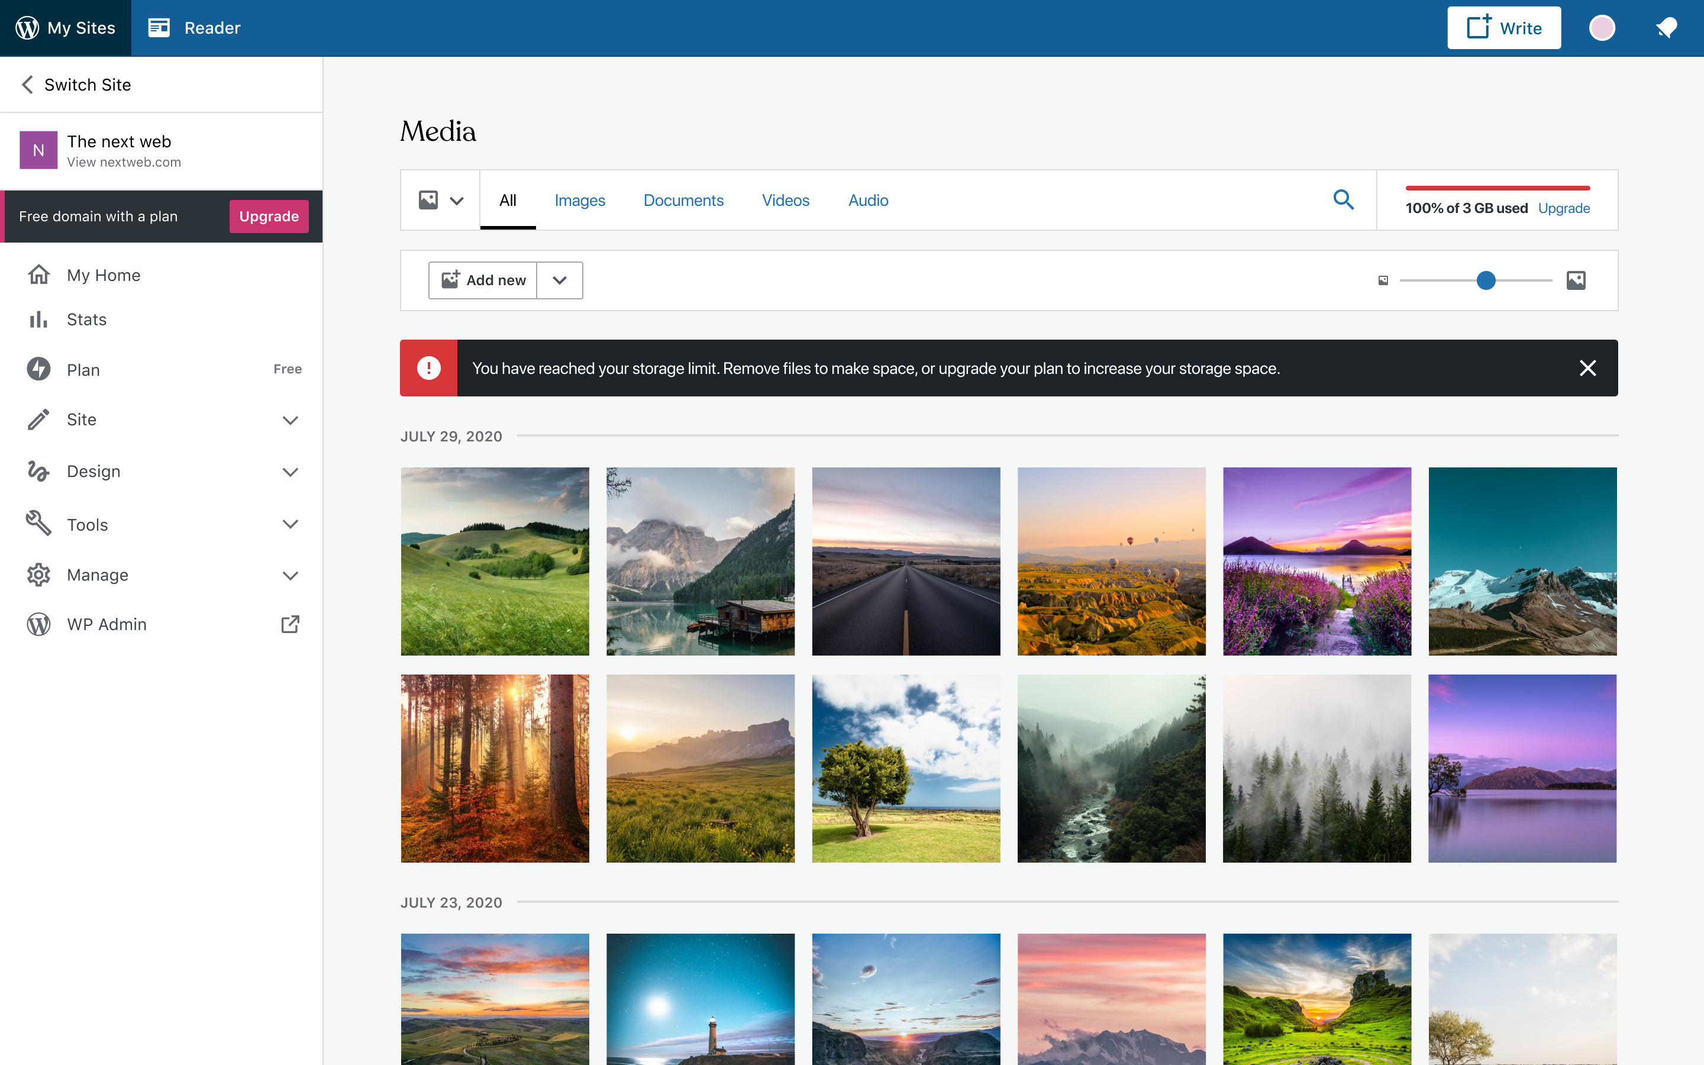Switch to the Audio tab

click(867, 201)
